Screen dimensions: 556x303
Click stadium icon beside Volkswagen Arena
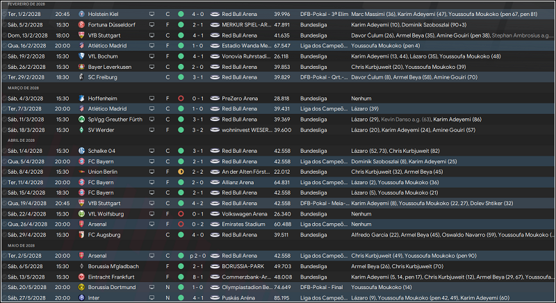click(215, 214)
